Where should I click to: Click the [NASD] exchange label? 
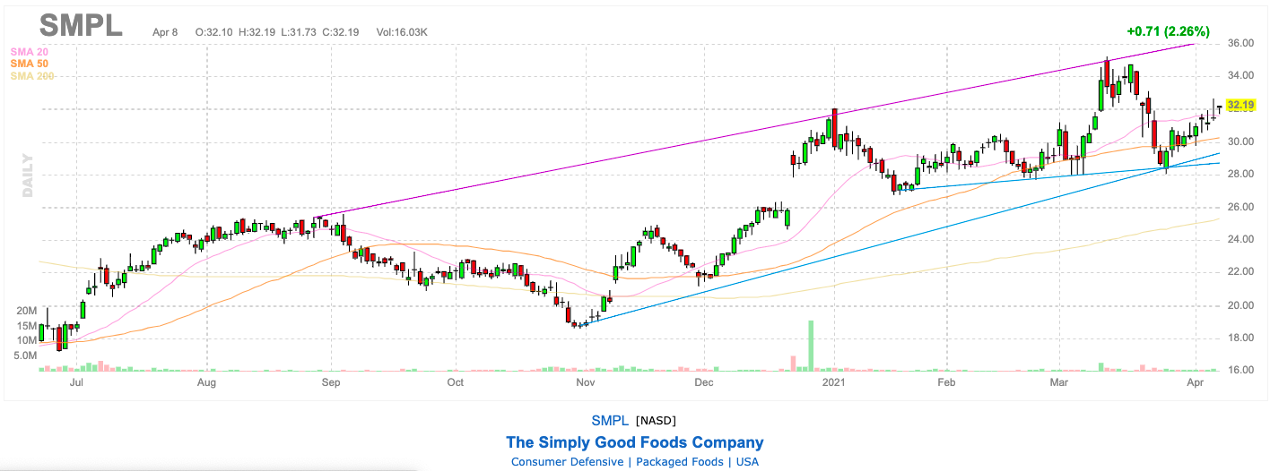coord(657,420)
